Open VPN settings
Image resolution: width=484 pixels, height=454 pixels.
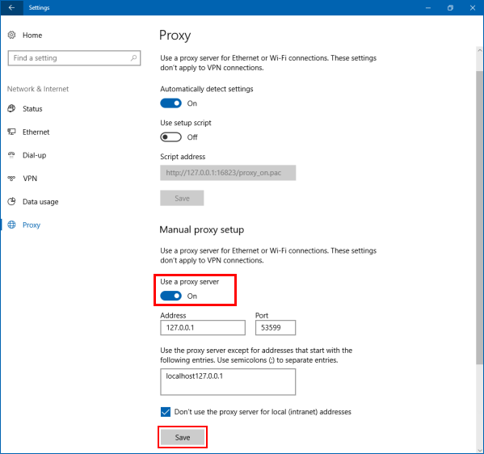coord(30,179)
